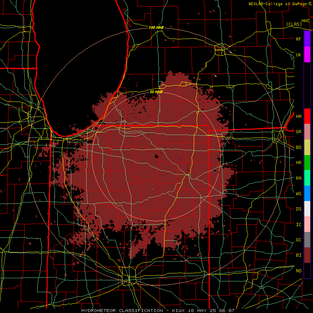Click the GC legend label
The height and width of the screenshot is (313, 313).
(298, 240)
